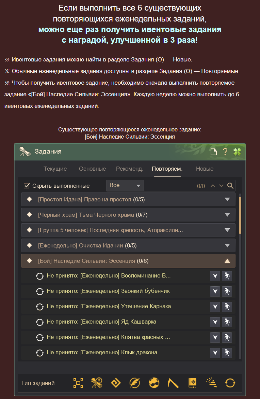Click navigate icon for Яд Кашварка quest

[227, 322]
